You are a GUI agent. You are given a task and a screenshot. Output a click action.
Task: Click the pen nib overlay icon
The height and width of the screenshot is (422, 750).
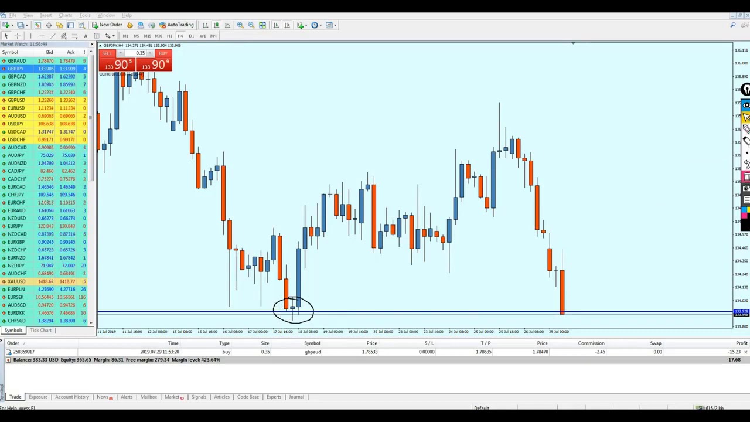tap(746, 89)
